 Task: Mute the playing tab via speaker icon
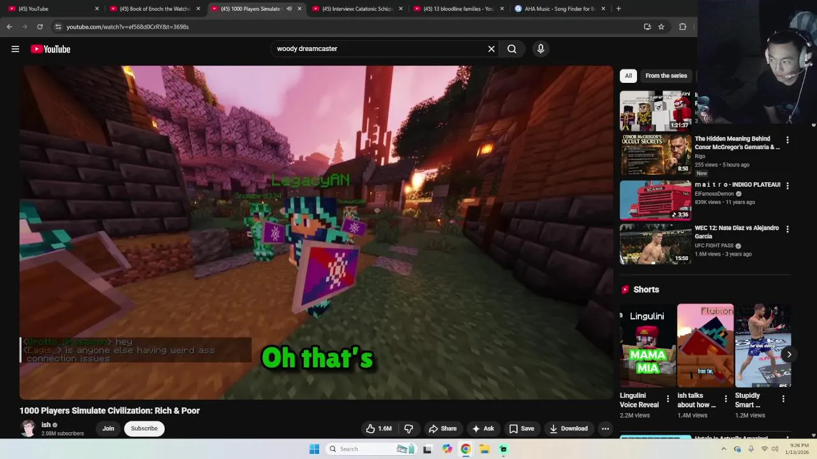coord(289,8)
